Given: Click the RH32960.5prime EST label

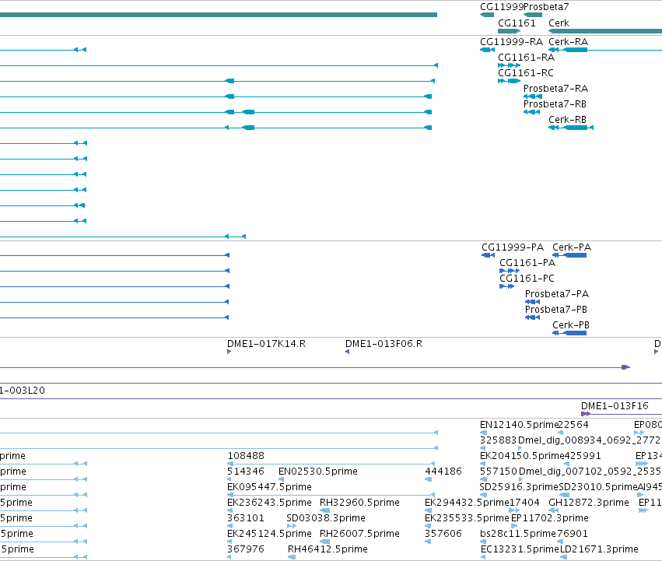Looking at the screenshot, I should [359, 503].
